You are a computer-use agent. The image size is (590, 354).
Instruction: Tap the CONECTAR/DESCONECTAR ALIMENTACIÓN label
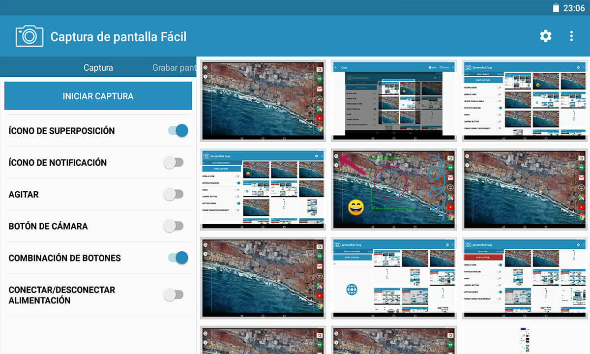click(62, 295)
